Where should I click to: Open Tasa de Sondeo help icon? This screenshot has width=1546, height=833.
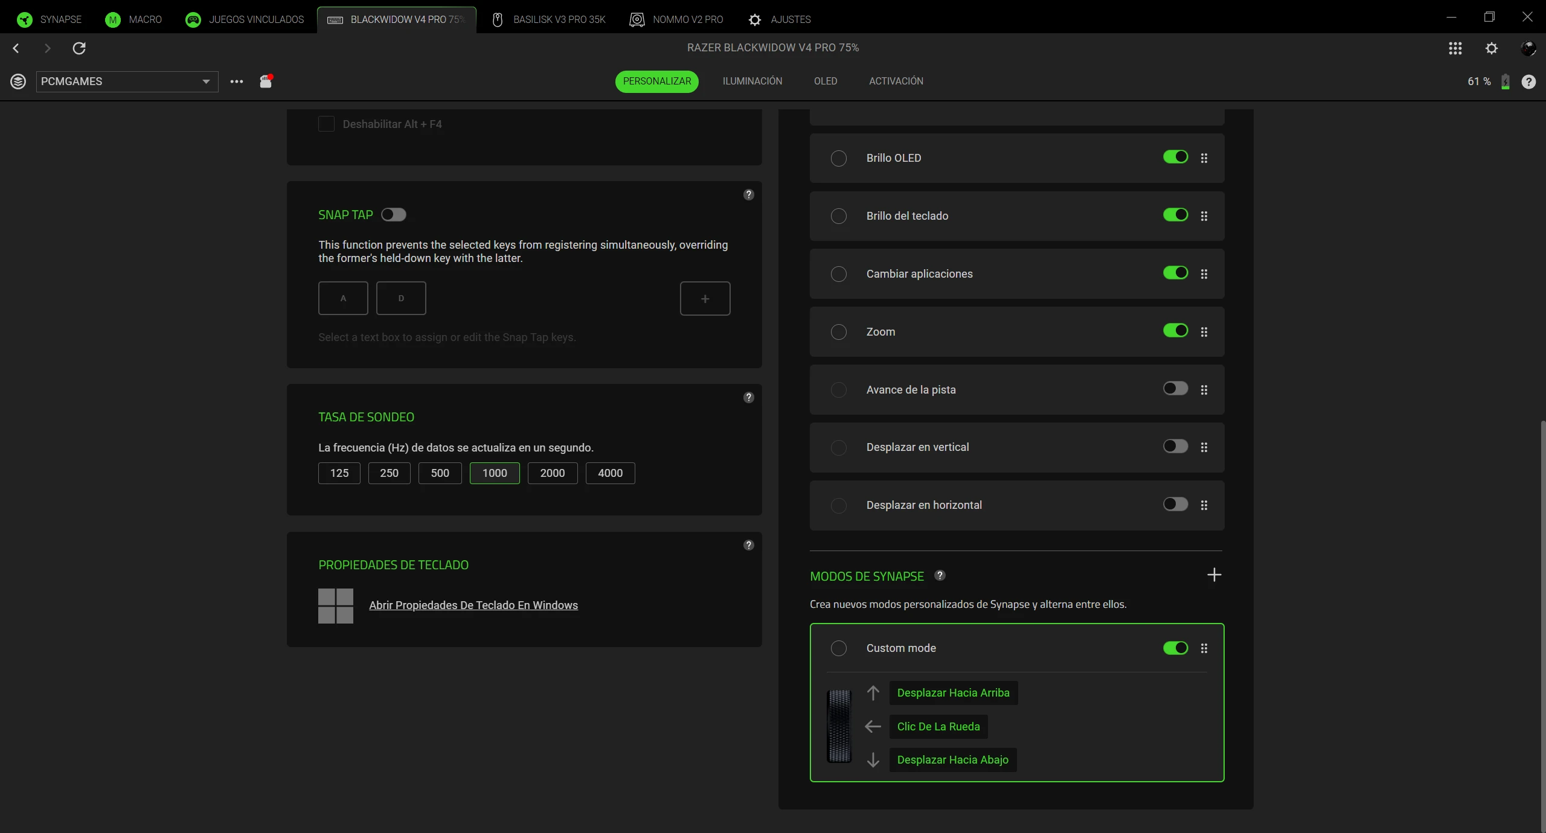749,397
